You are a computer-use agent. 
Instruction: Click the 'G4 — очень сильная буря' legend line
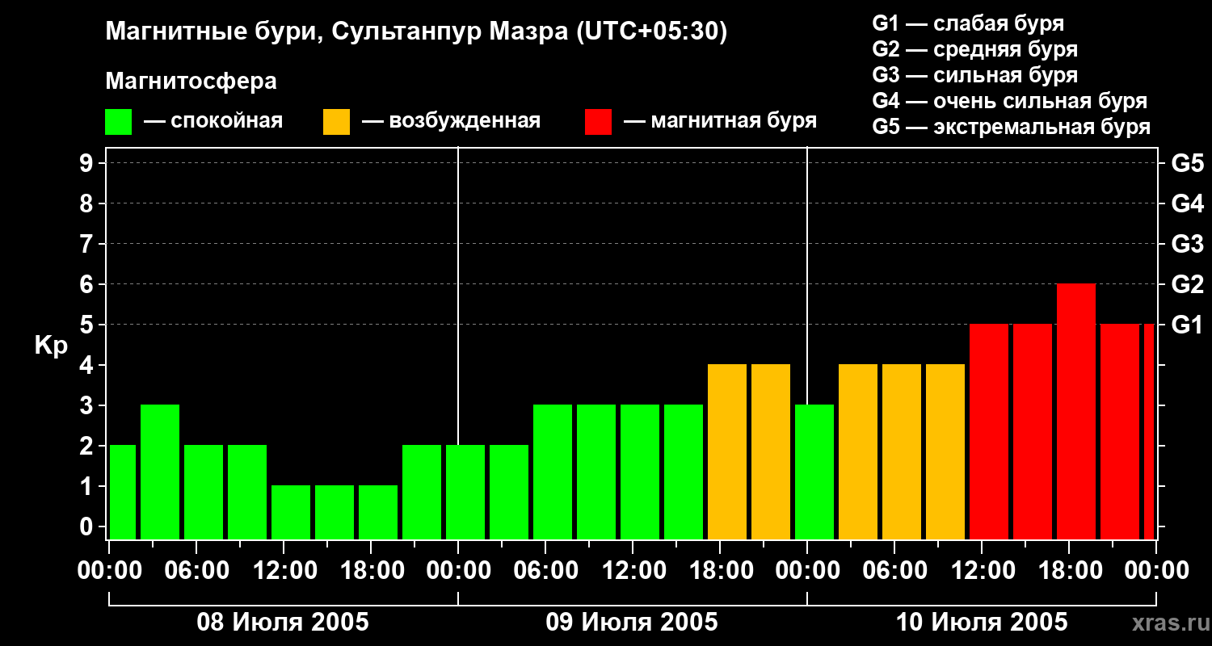pyautogui.click(x=1010, y=101)
